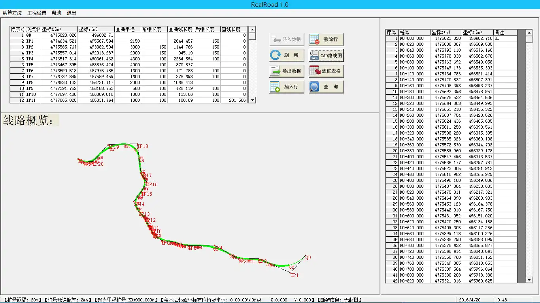Click the 插入行 insert row icon
Image resolution: width=540 pixels, height=303 pixels.
[275, 87]
